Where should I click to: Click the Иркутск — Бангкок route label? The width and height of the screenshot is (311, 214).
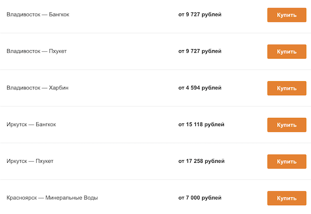(x=31, y=125)
